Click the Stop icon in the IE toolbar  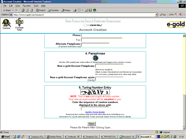(x=23, y=10)
